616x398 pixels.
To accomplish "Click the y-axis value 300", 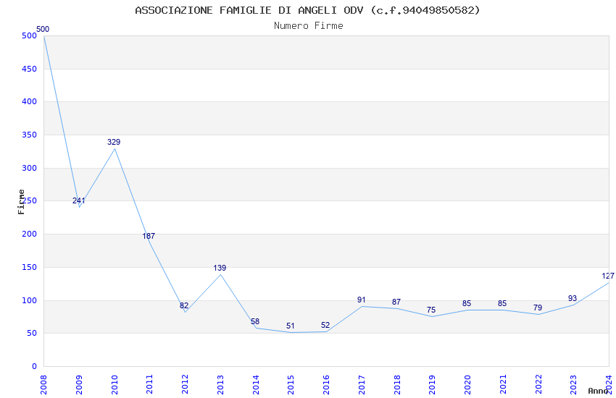I will point(30,168).
